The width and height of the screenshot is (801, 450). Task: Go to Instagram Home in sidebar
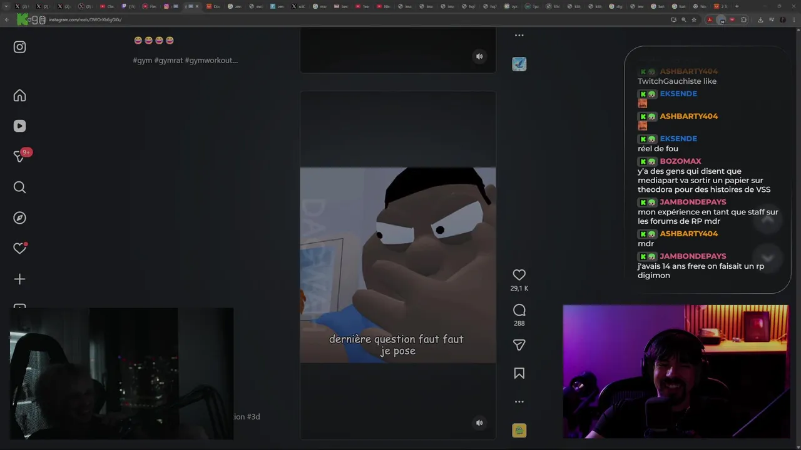(x=19, y=96)
